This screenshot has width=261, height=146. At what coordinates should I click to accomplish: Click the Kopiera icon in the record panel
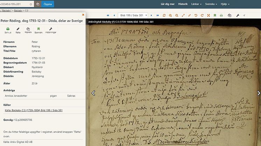point(28,29)
